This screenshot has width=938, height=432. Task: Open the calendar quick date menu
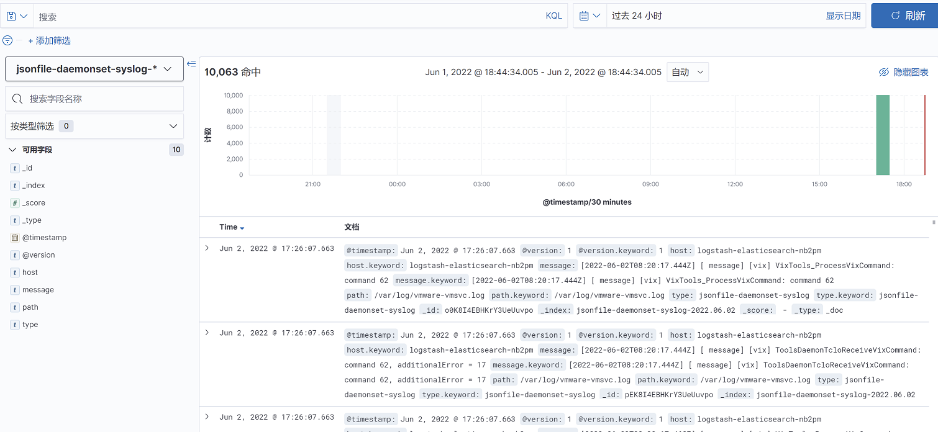(590, 16)
